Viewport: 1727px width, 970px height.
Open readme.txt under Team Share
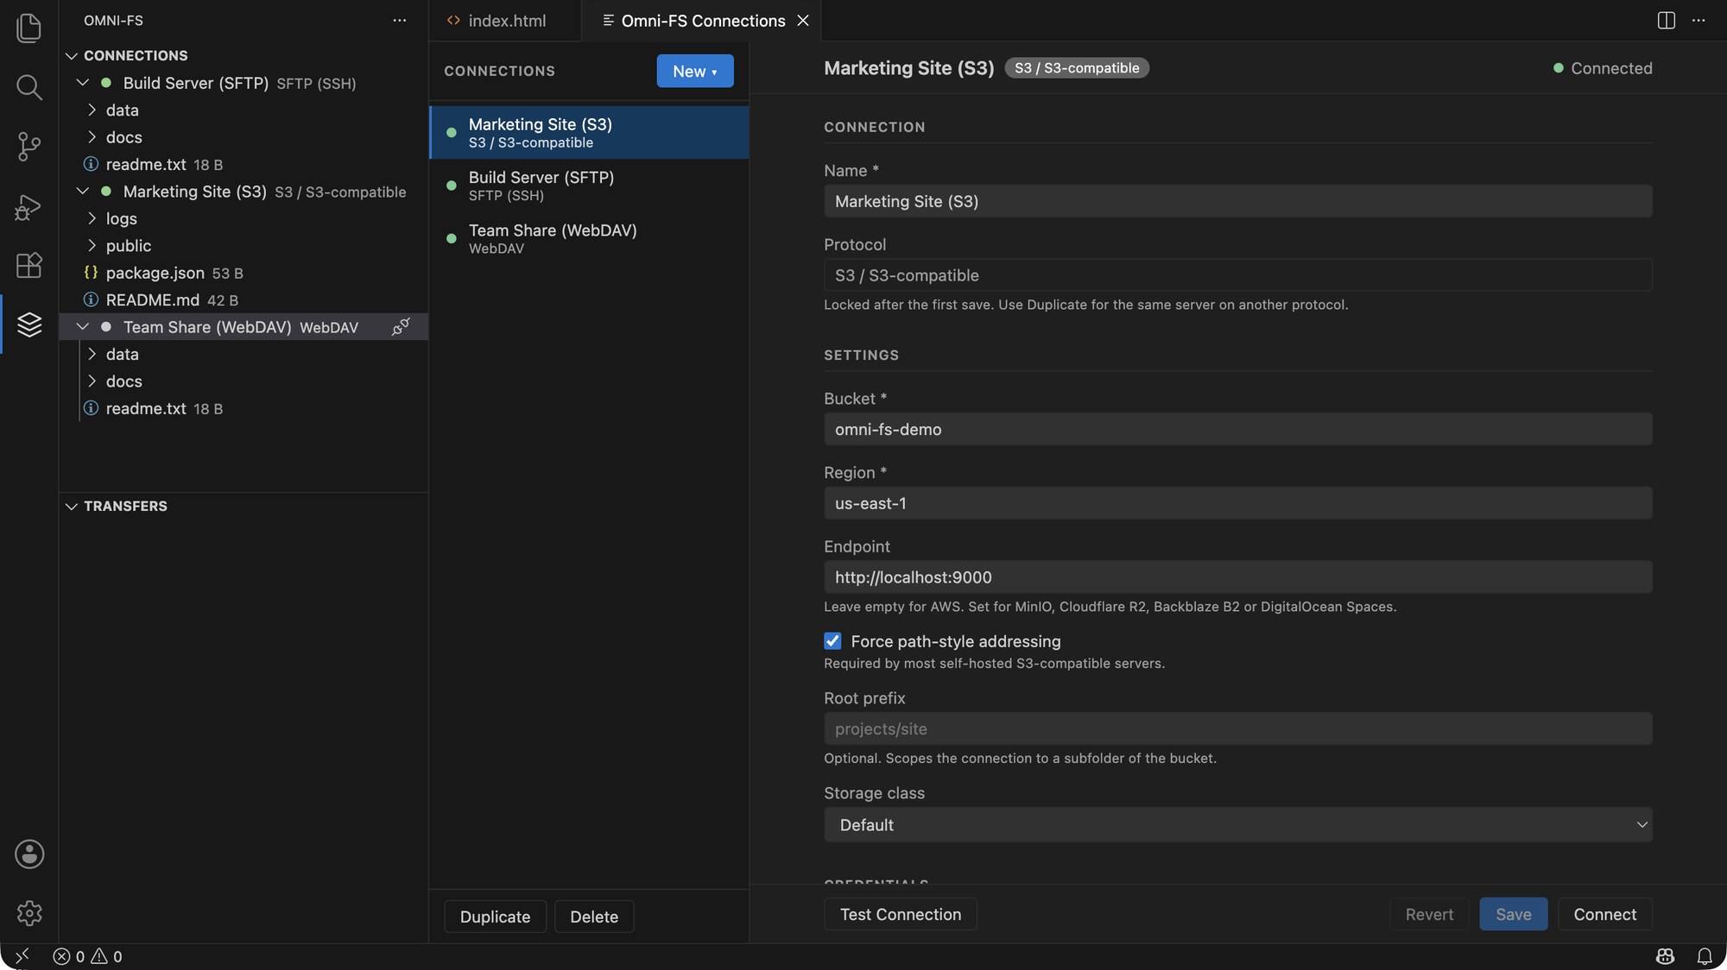pyautogui.click(x=244, y=408)
